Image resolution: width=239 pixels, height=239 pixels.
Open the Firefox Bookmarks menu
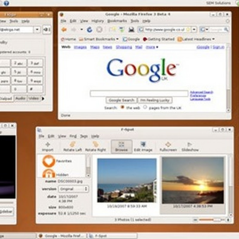(117, 21)
